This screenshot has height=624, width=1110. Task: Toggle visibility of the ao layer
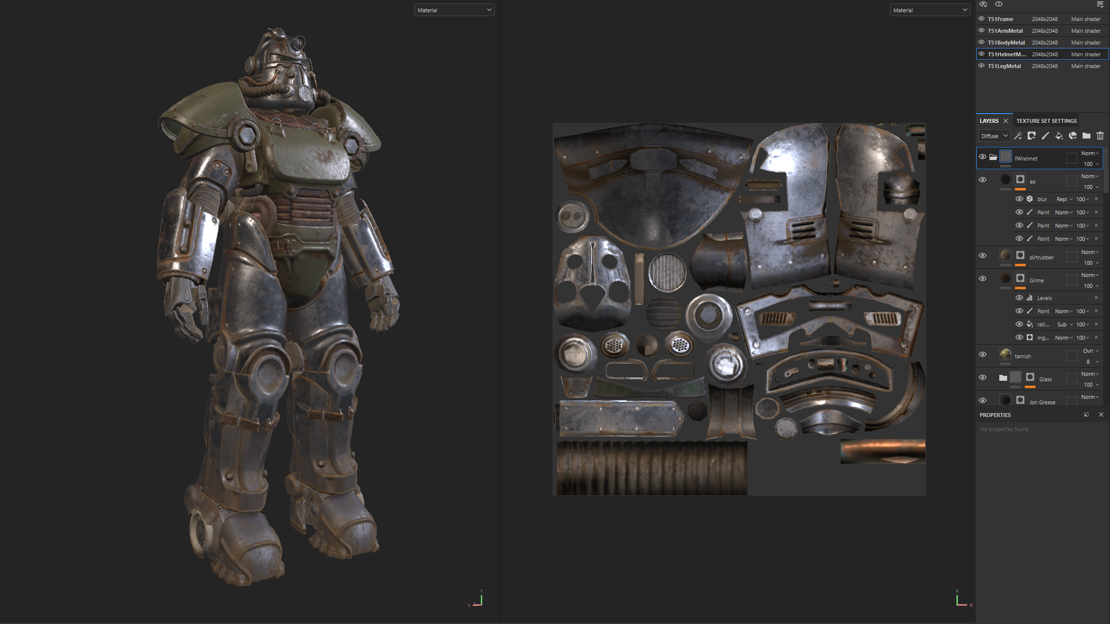(x=983, y=180)
